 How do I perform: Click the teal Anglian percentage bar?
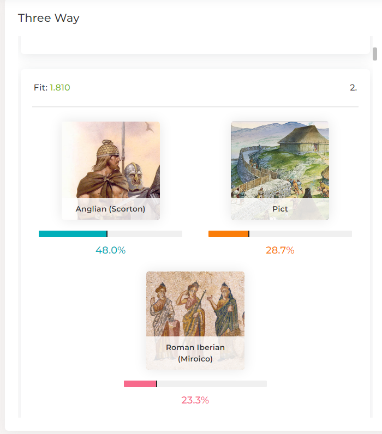pos(110,234)
